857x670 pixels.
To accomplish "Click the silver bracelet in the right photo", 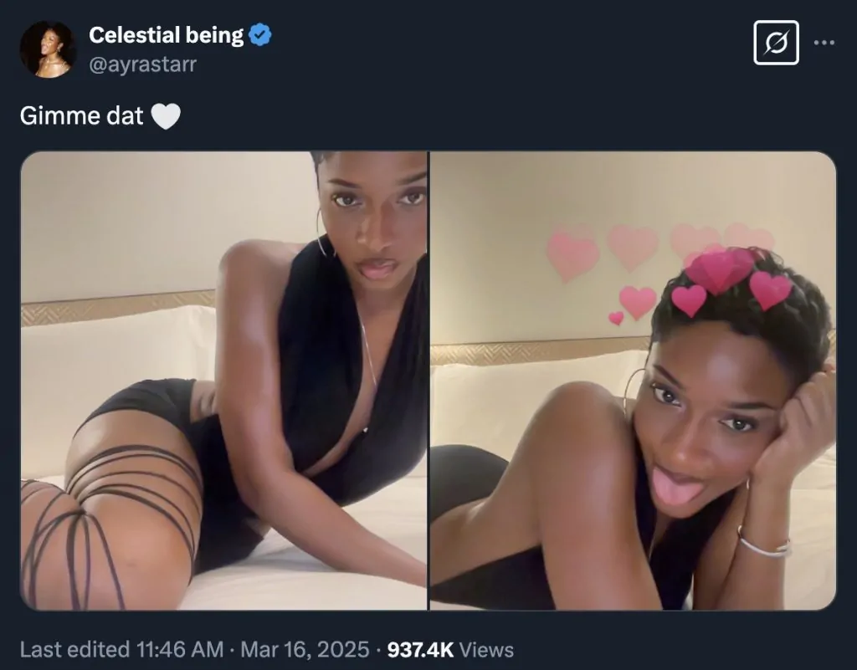I will tap(762, 544).
